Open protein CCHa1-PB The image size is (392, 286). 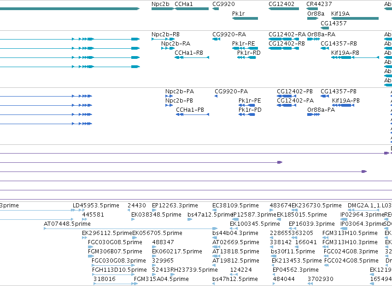190,110
